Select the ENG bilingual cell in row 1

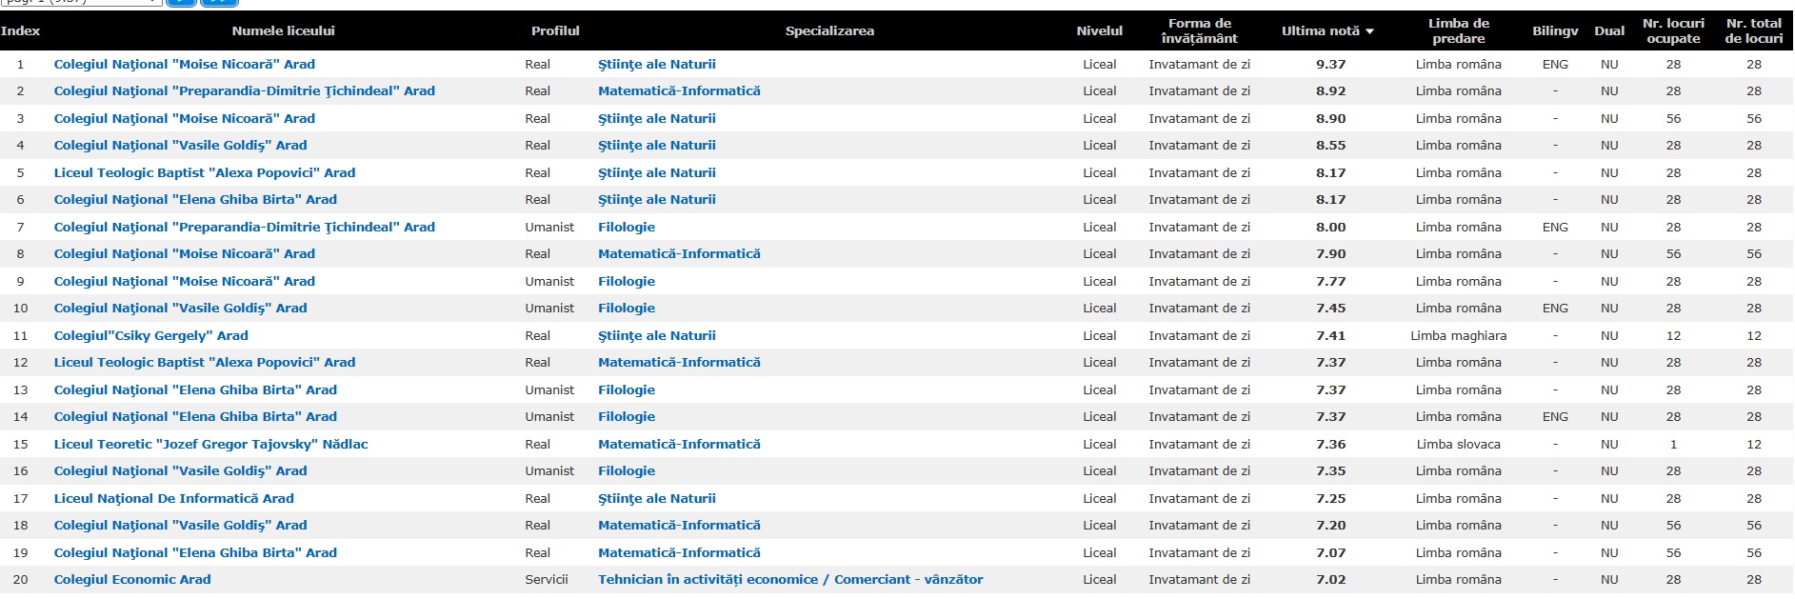1555,64
